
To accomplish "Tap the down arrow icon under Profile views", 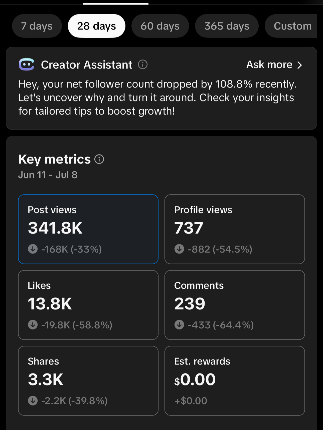I will click(179, 249).
